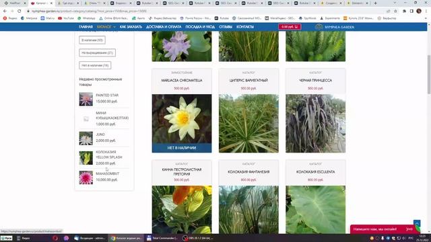Open the YouTube bookmark
This screenshot has height=242, width=431.
click(66, 18)
